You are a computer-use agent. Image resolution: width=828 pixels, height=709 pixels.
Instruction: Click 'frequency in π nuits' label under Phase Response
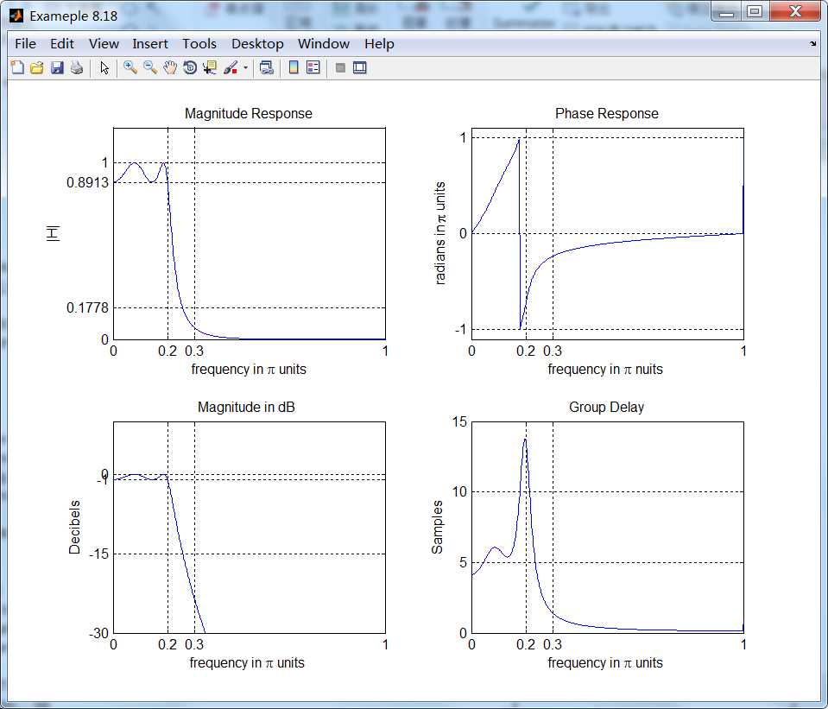click(605, 370)
